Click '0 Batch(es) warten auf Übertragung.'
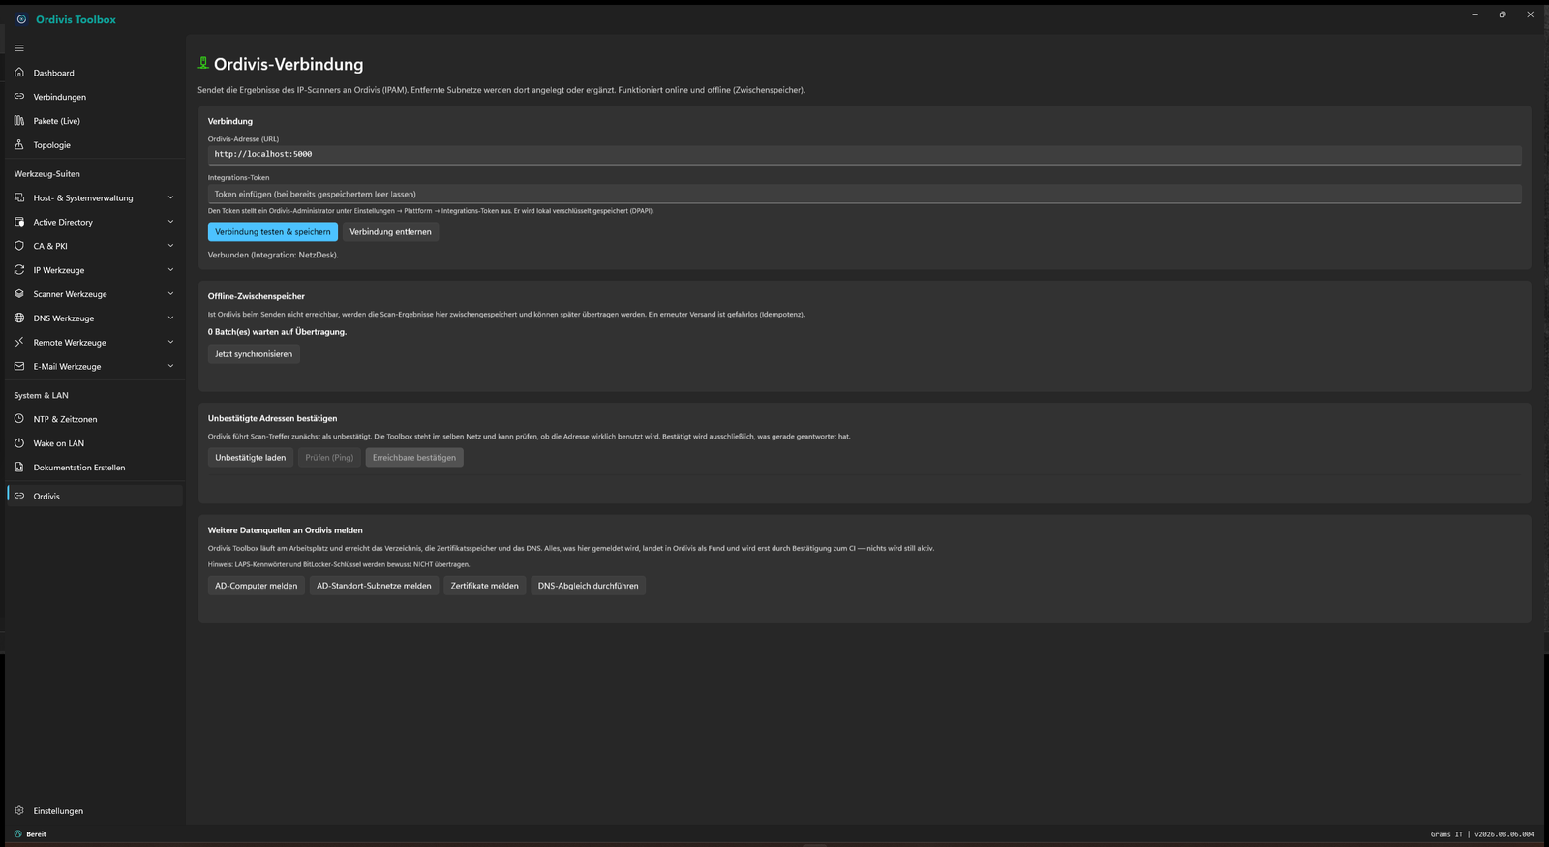This screenshot has width=1549, height=847. point(277,332)
